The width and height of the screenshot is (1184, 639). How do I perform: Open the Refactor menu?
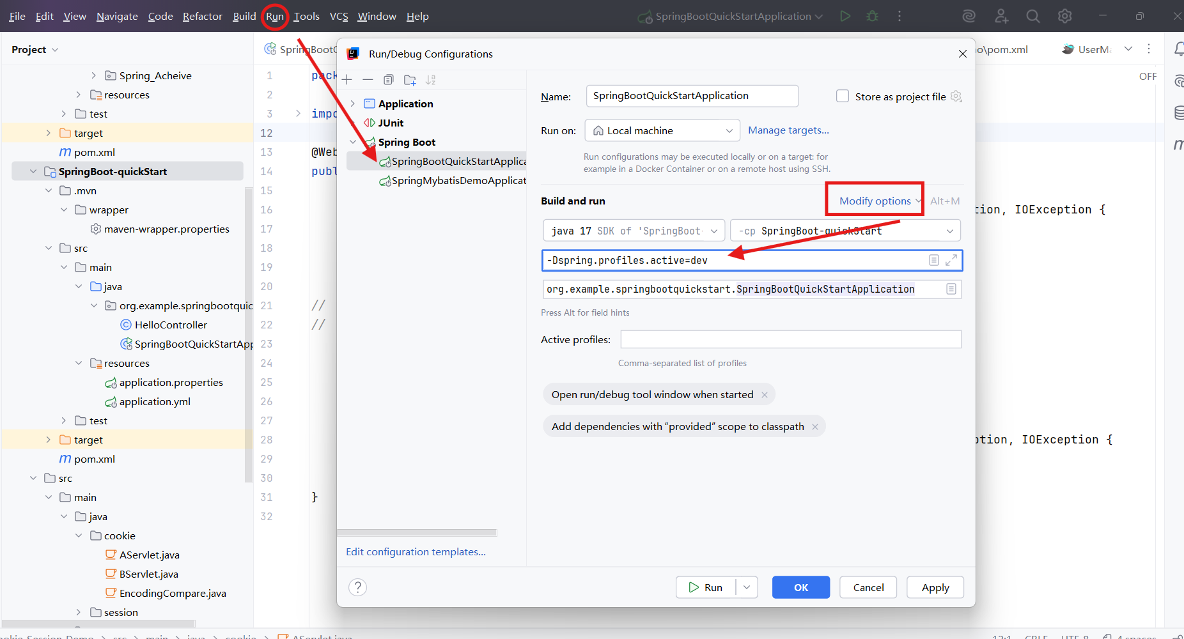(202, 16)
